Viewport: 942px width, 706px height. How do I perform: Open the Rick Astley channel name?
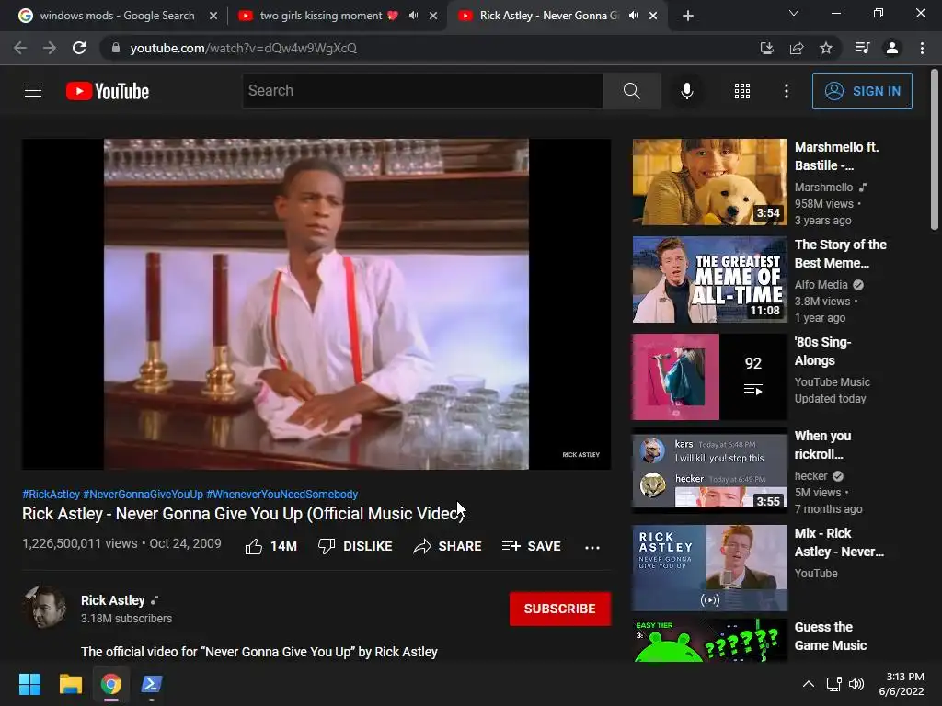(113, 600)
